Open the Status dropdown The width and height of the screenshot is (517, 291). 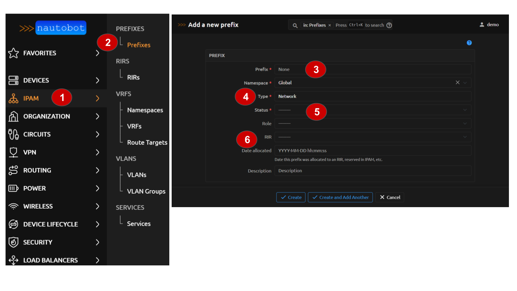(373, 110)
